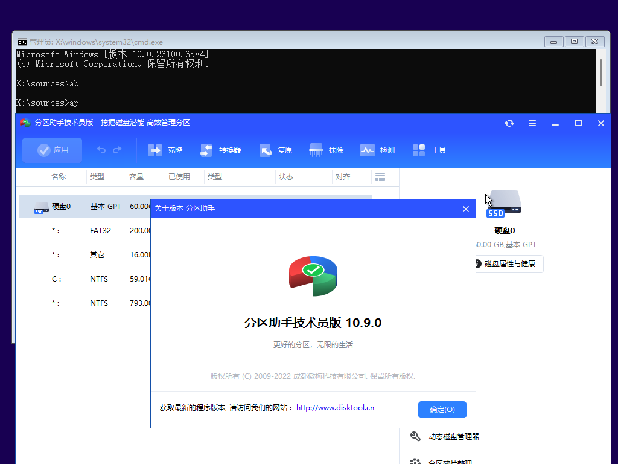Open the hamburger menu in title bar
Viewport: 618px width, 464px height.
coord(532,123)
